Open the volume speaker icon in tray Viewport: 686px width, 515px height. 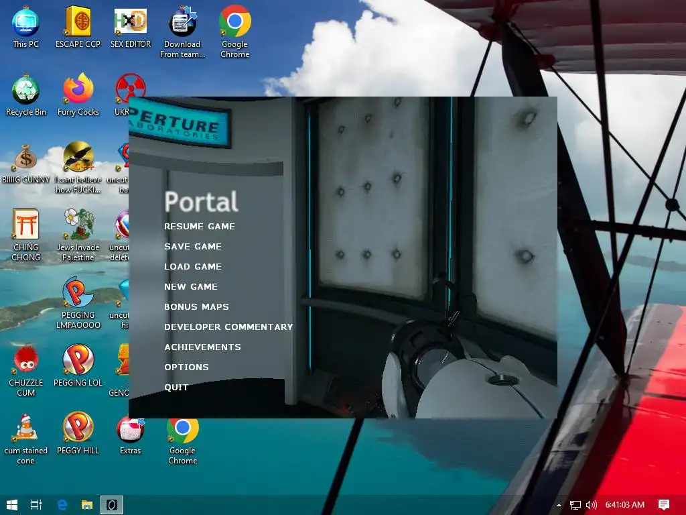(x=591, y=505)
